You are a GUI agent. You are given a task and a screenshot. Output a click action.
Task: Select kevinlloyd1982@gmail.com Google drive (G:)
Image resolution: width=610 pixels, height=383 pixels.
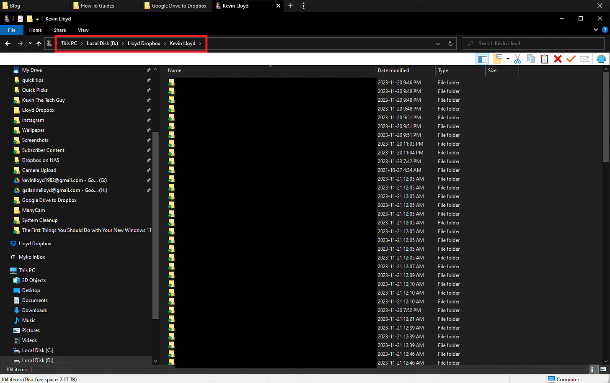click(64, 180)
